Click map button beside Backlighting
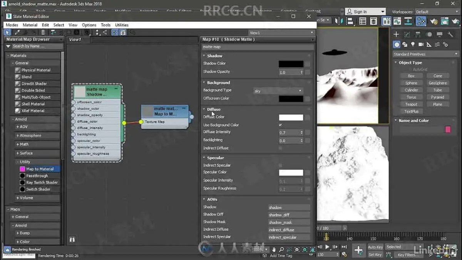 (x=308, y=141)
